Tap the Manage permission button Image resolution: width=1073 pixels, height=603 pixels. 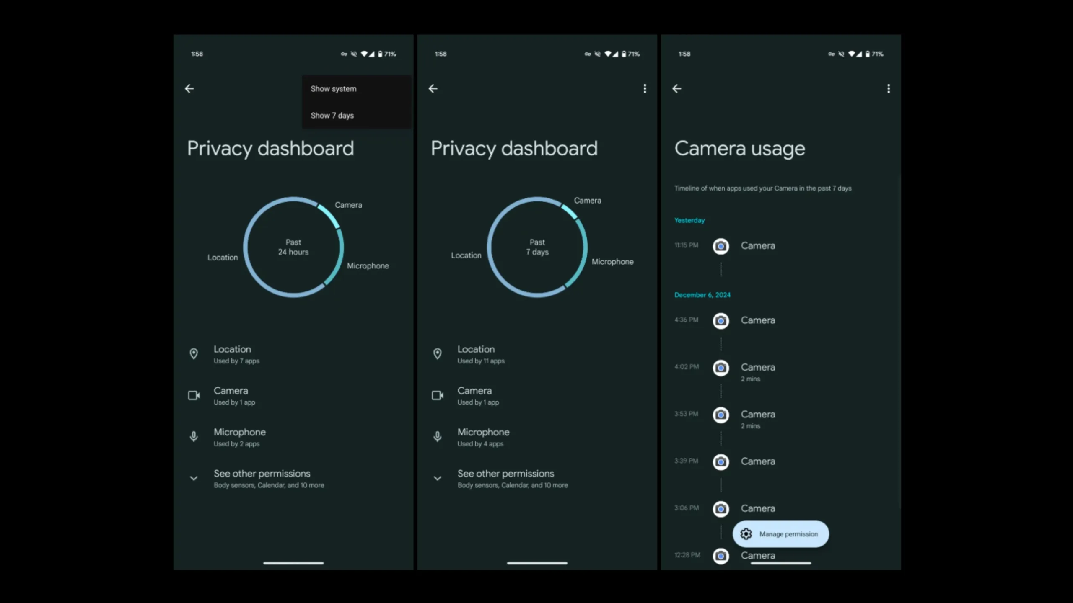click(x=780, y=534)
